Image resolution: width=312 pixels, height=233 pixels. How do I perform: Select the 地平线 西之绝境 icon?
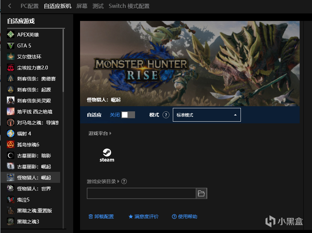[11, 112]
